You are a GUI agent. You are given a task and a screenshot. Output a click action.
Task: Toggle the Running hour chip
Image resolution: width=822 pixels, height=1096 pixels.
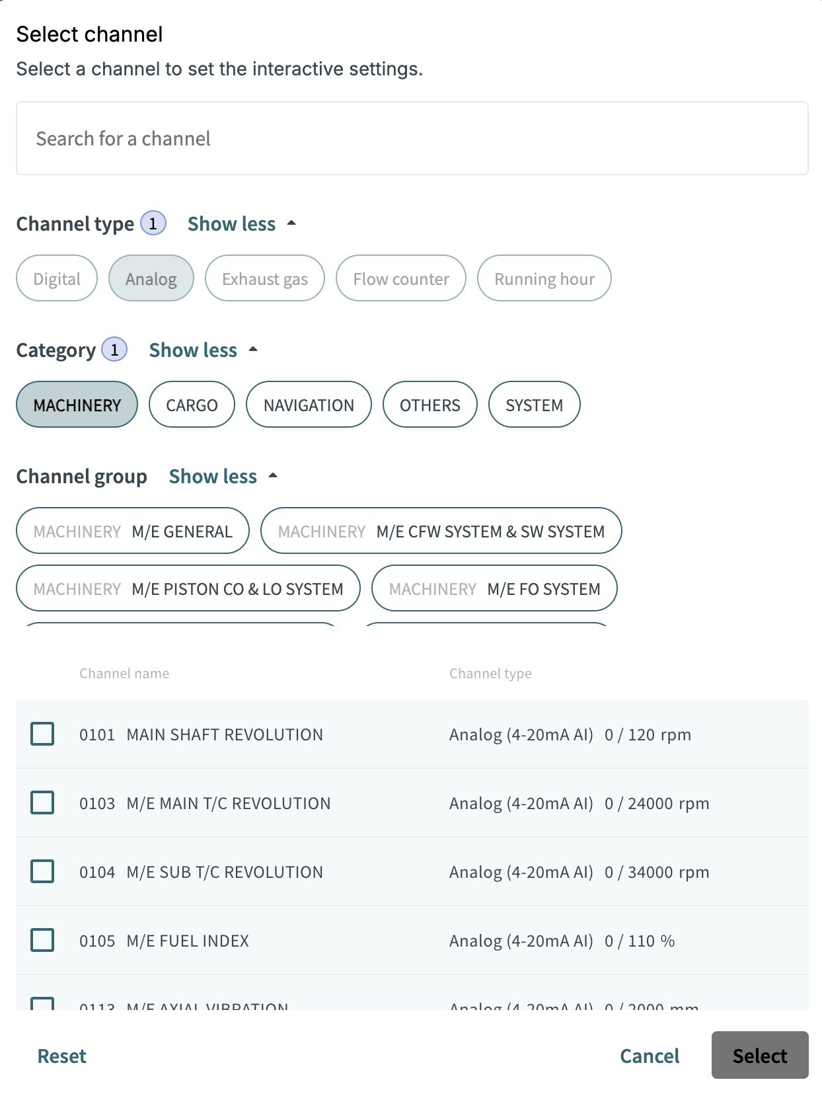click(x=544, y=278)
